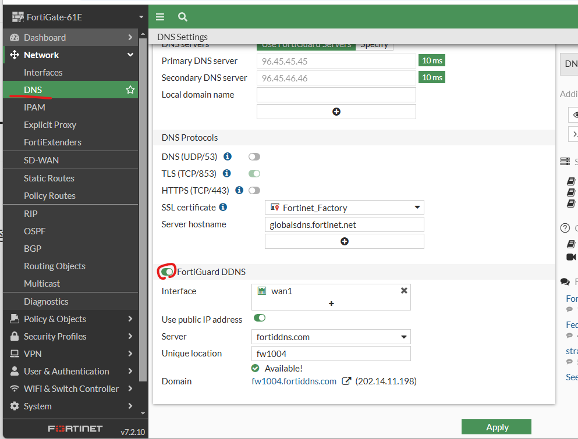Click the Apply button
The width and height of the screenshot is (578, 439).
[x=496, y=427]
